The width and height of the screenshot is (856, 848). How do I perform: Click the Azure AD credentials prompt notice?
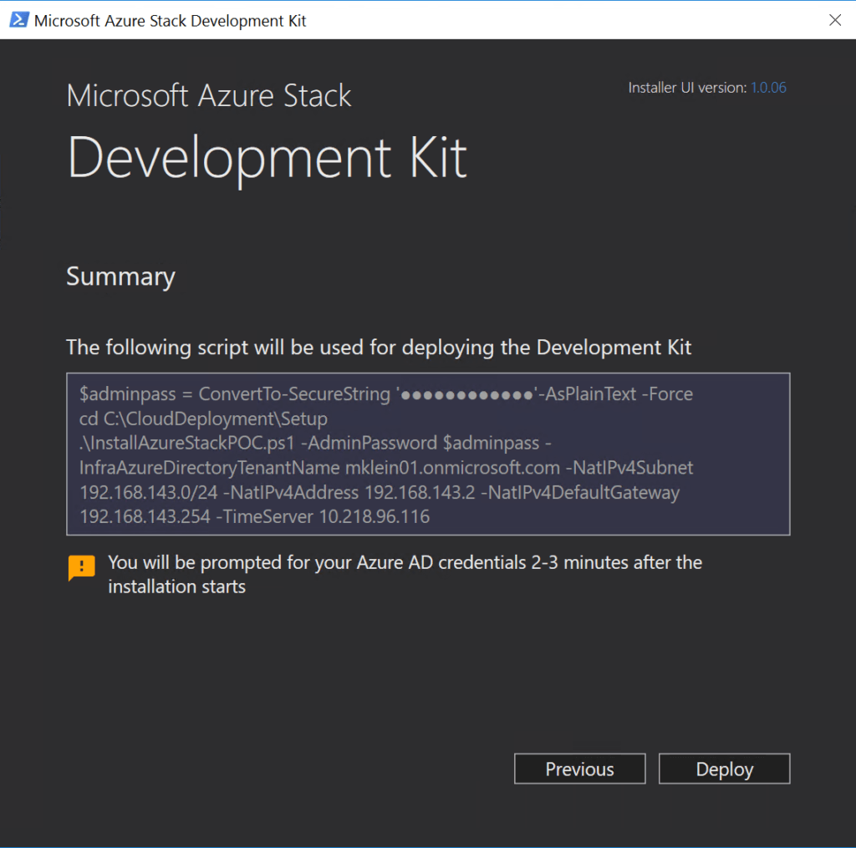tap(405, 574)
